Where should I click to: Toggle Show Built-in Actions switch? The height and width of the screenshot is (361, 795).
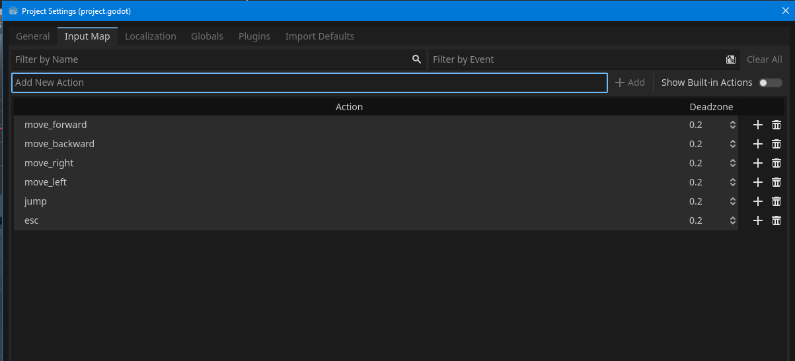[770, 83]
